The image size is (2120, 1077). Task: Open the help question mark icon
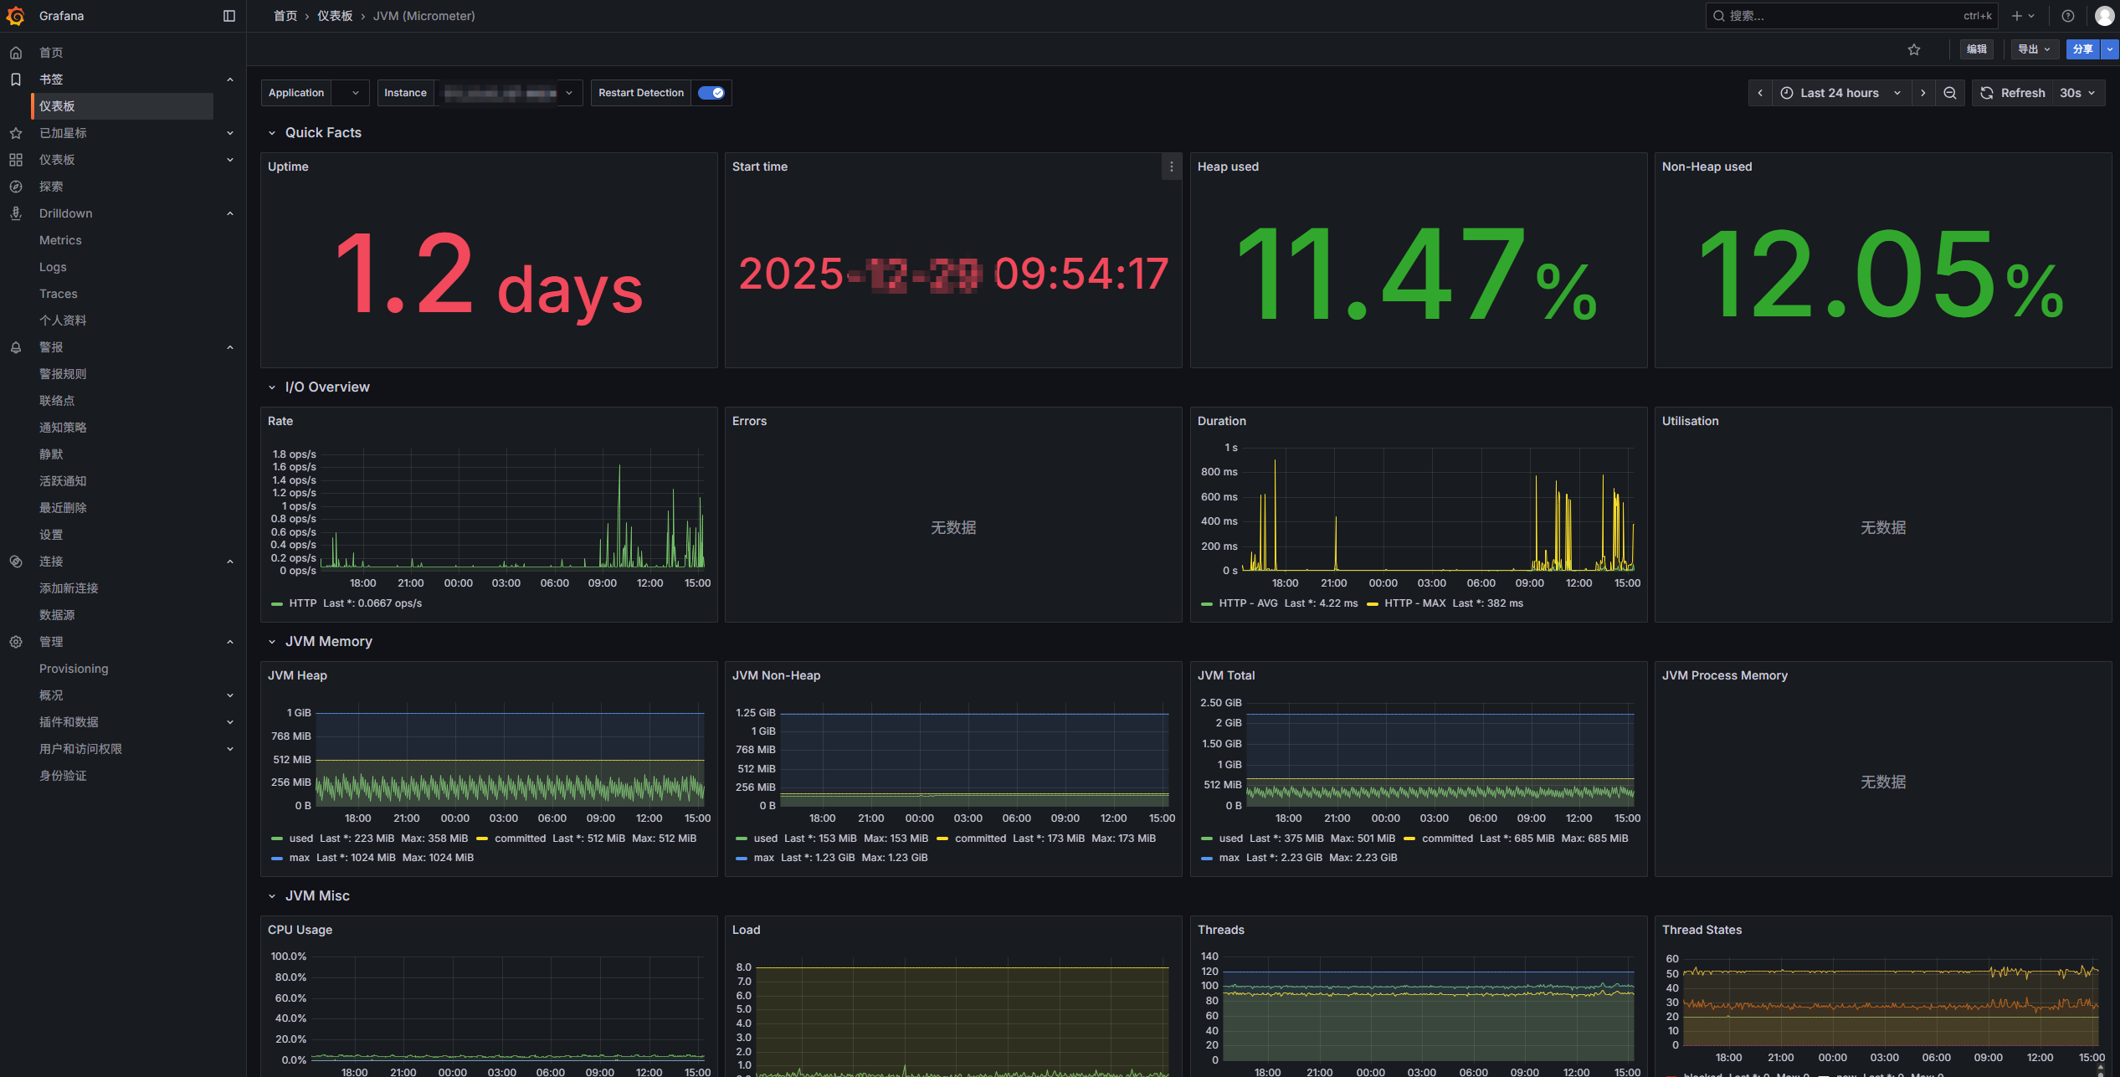(x=2068, y=16)
